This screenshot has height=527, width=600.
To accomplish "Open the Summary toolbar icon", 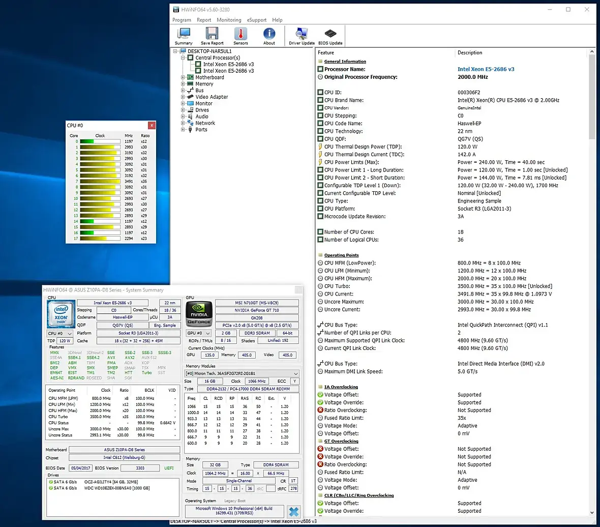I will pos(184,35).
